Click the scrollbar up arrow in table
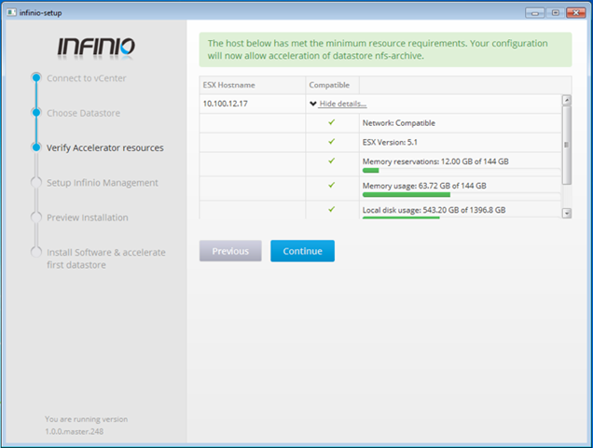This screenshot has height=448, width=593. pyautogui.click(x=566, y=100)
